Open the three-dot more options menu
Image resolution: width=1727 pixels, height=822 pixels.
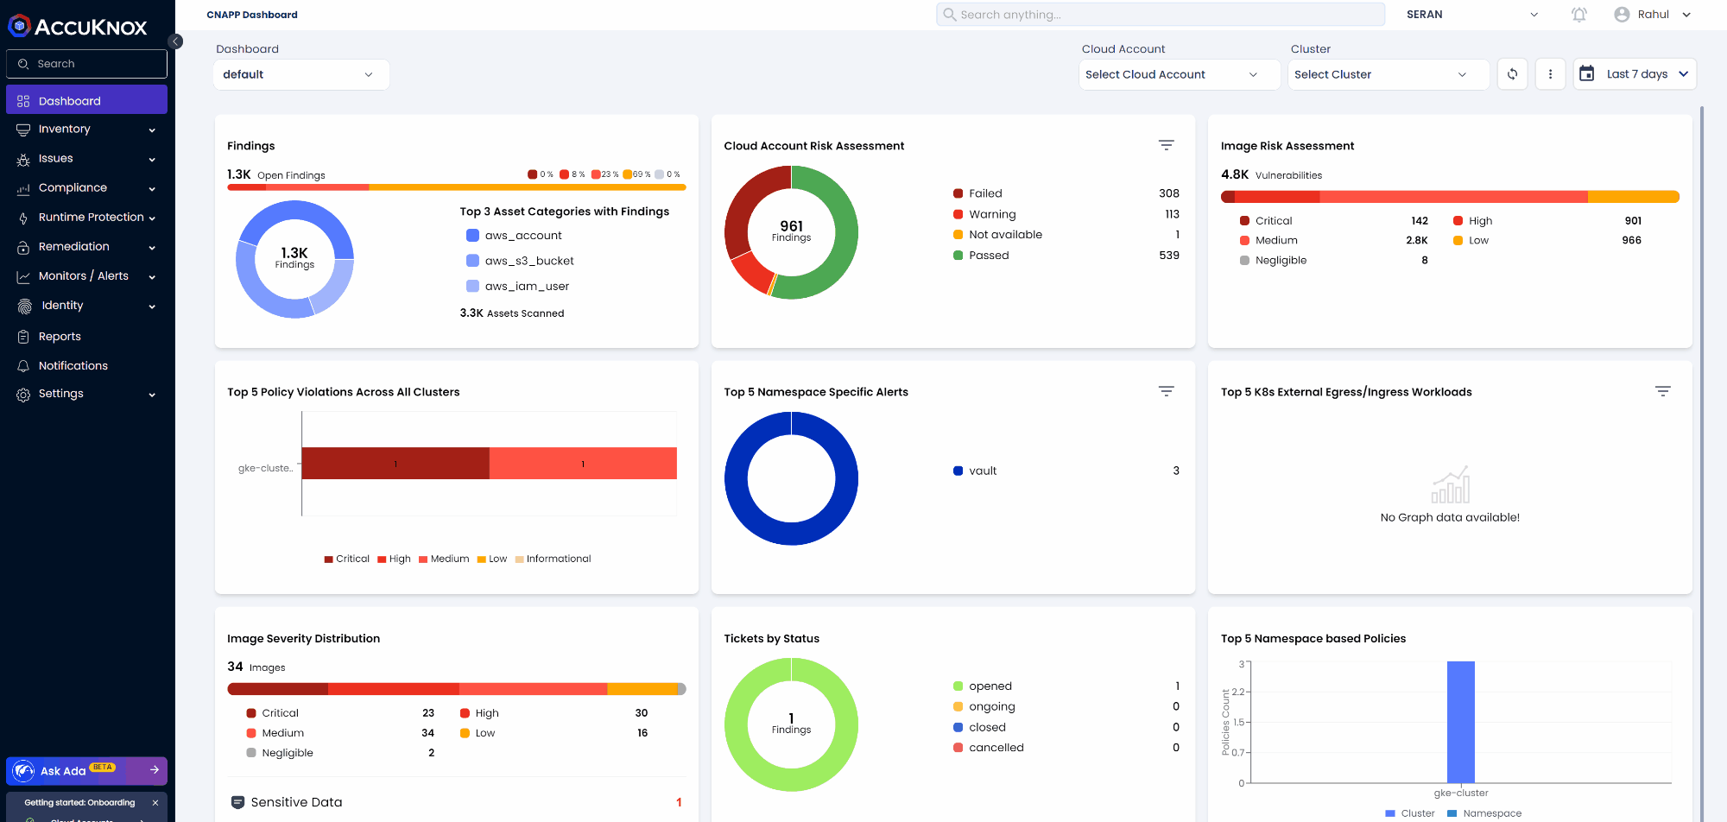tap(1550, 74)
